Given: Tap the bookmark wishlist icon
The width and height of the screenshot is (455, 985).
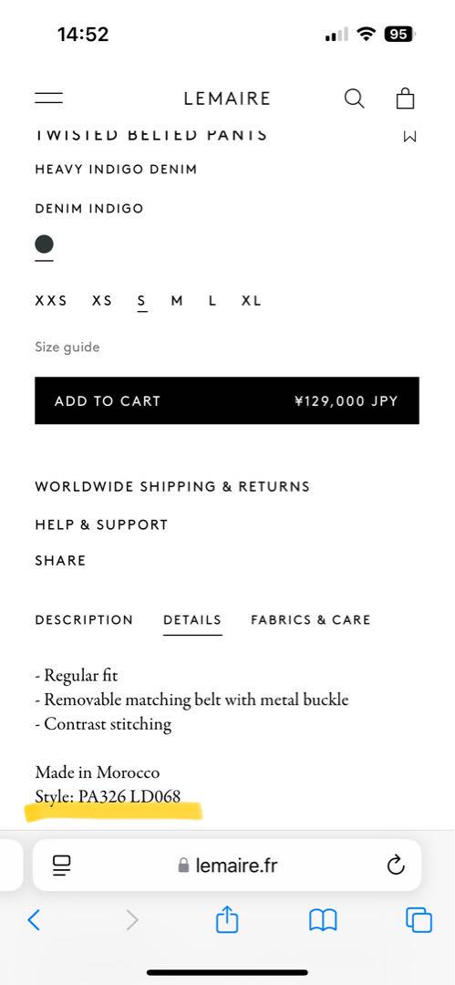Looking at the screenshot, I should click(409, 136).
